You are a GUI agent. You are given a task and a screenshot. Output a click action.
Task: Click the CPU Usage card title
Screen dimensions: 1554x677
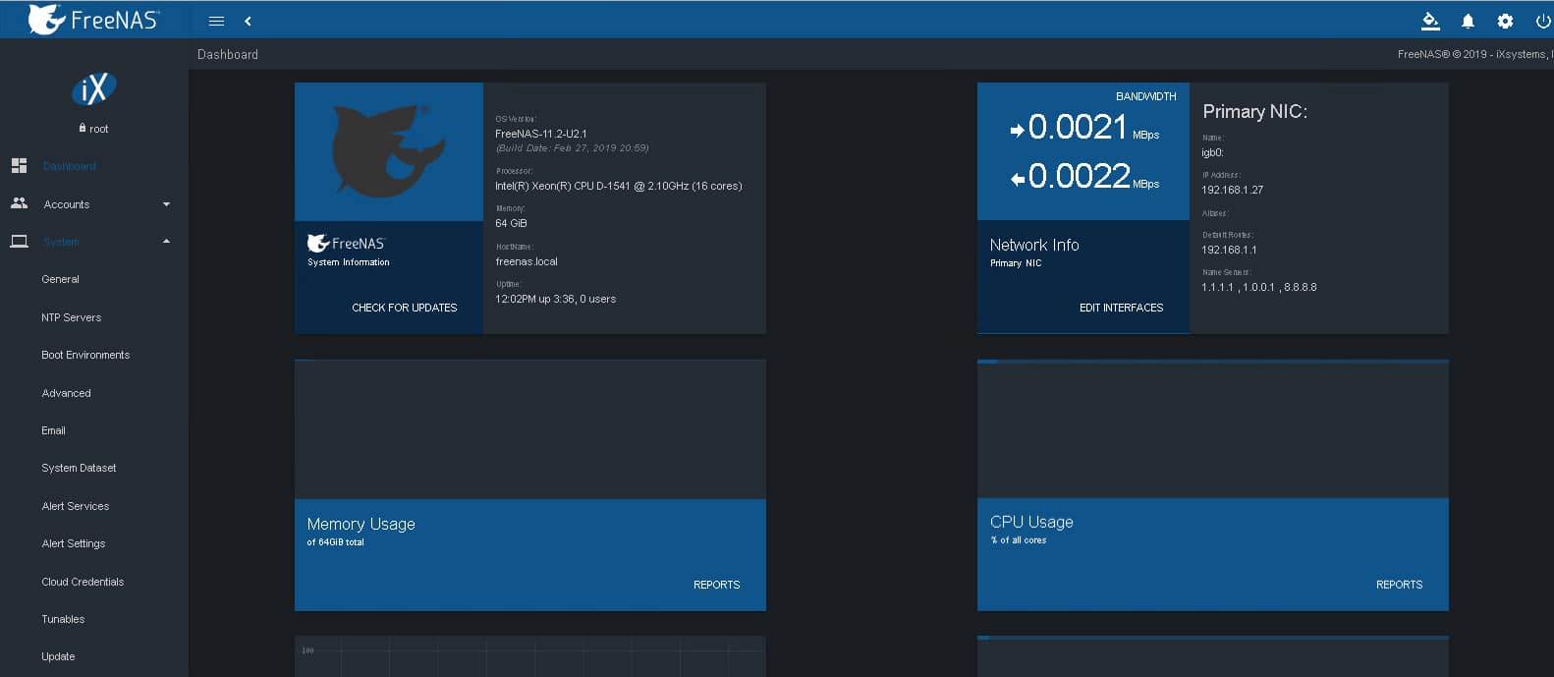1031,522
